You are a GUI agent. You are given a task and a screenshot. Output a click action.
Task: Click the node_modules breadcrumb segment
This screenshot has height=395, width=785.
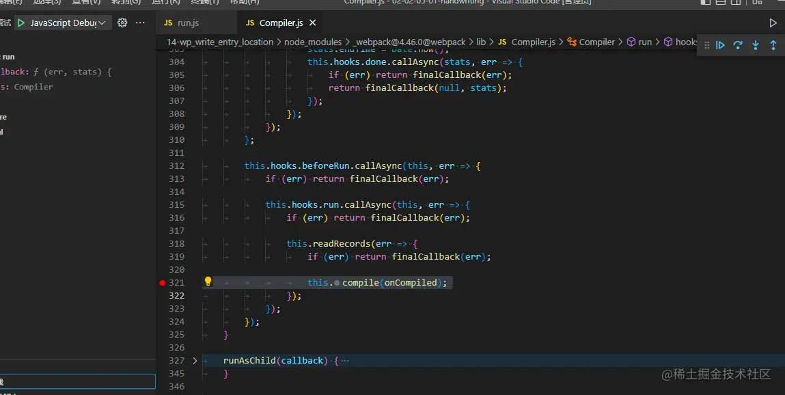pos(314,42)
